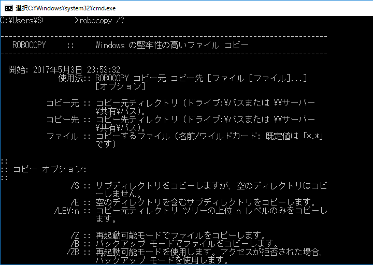The width and height of the screenshot is (373, 265).
Task: Click the '/ZB ::' option label
Action: tap(79, 252)
